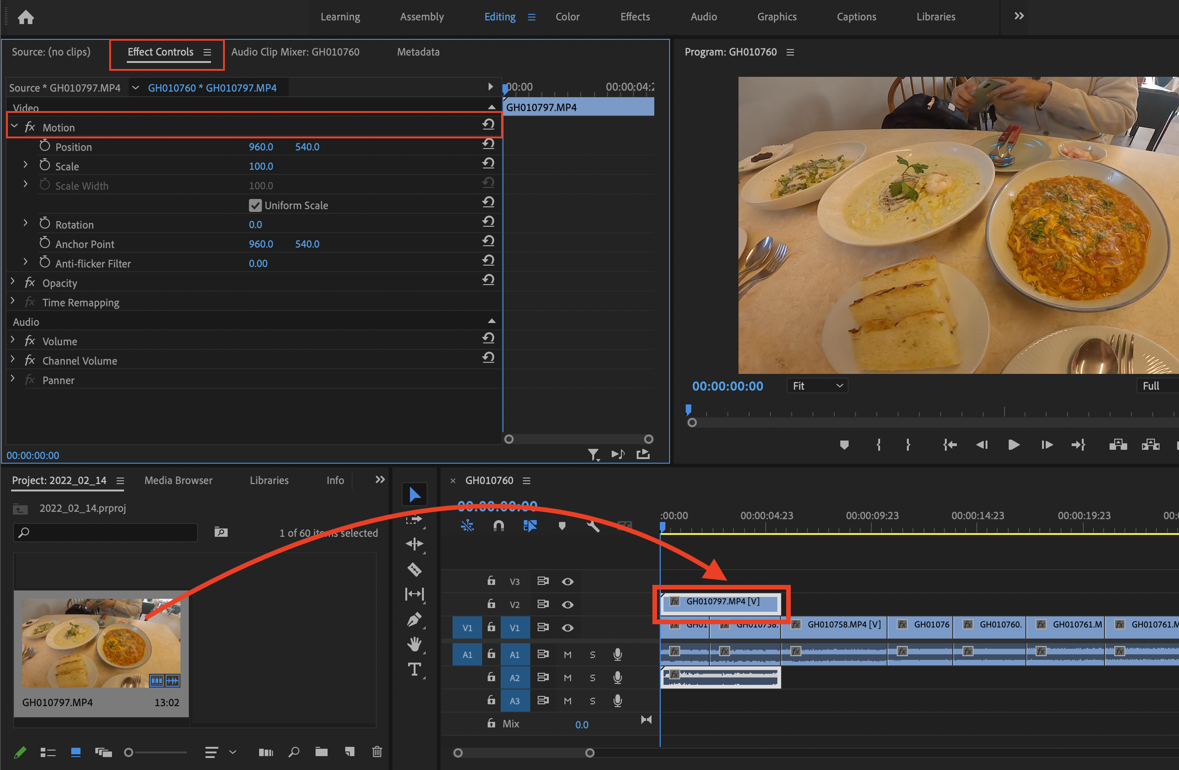Toggle Snap in Timeline

click(x=498, y=526)
